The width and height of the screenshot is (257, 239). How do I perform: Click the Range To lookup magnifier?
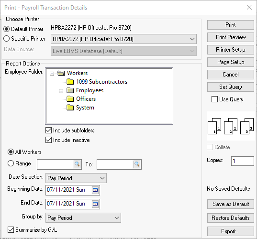tap(137, 164)
